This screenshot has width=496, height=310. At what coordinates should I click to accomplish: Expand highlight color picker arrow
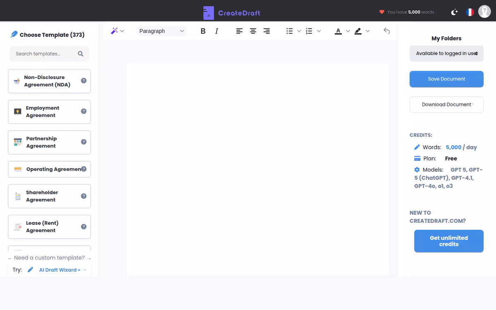(368, 31)
